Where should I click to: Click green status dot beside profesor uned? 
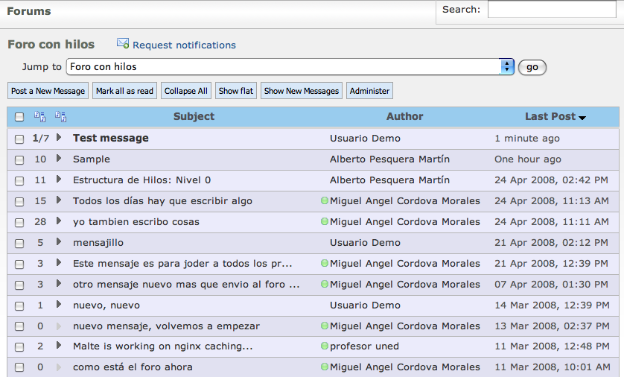pyautogui.click(x=325, y=346)
